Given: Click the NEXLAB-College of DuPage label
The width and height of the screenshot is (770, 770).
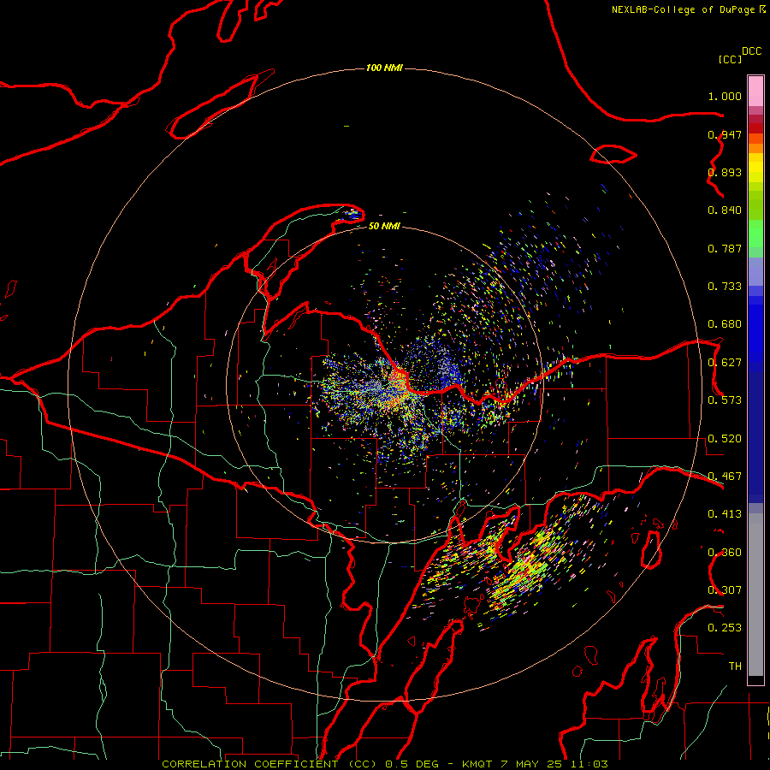Looking at the screenshot, I should coord(688,9).
